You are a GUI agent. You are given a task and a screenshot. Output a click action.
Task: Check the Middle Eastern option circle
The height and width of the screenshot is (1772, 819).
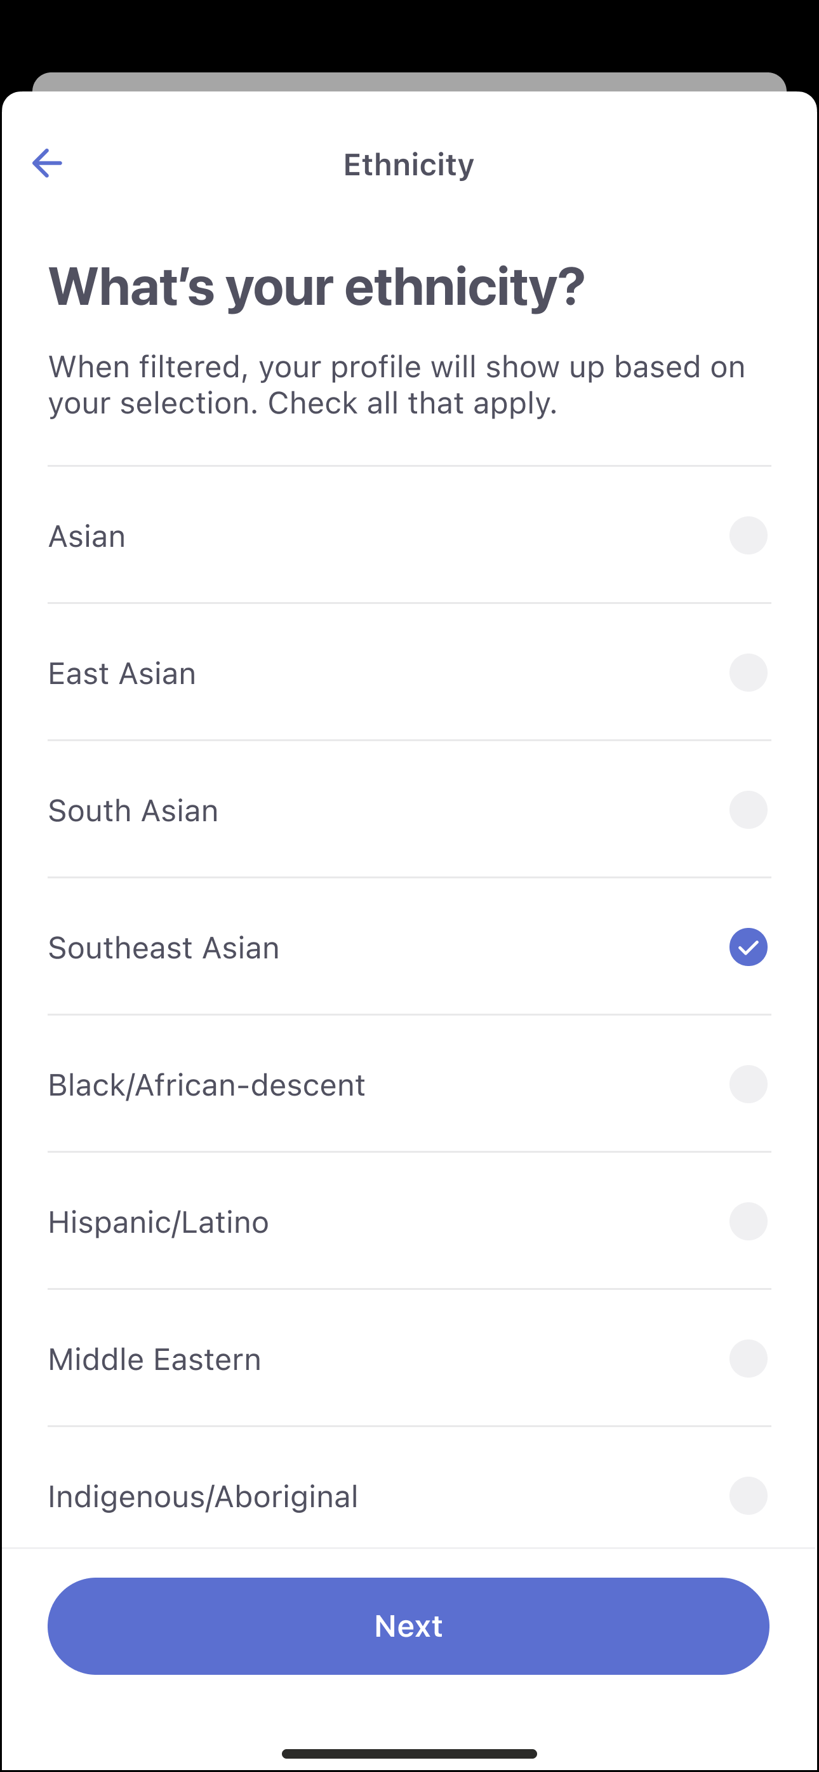[747, 1359]
